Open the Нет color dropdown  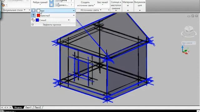(74, 11)
